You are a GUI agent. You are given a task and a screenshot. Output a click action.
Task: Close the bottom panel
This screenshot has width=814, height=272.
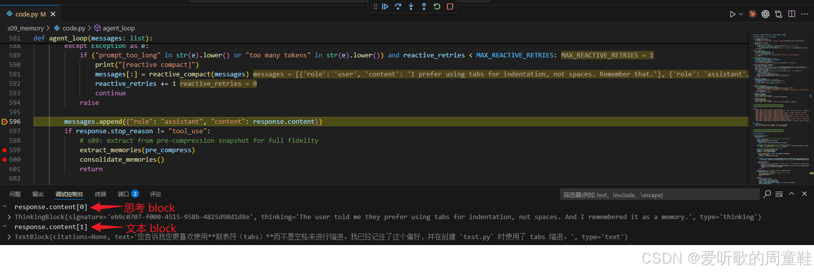click(804, 194)
